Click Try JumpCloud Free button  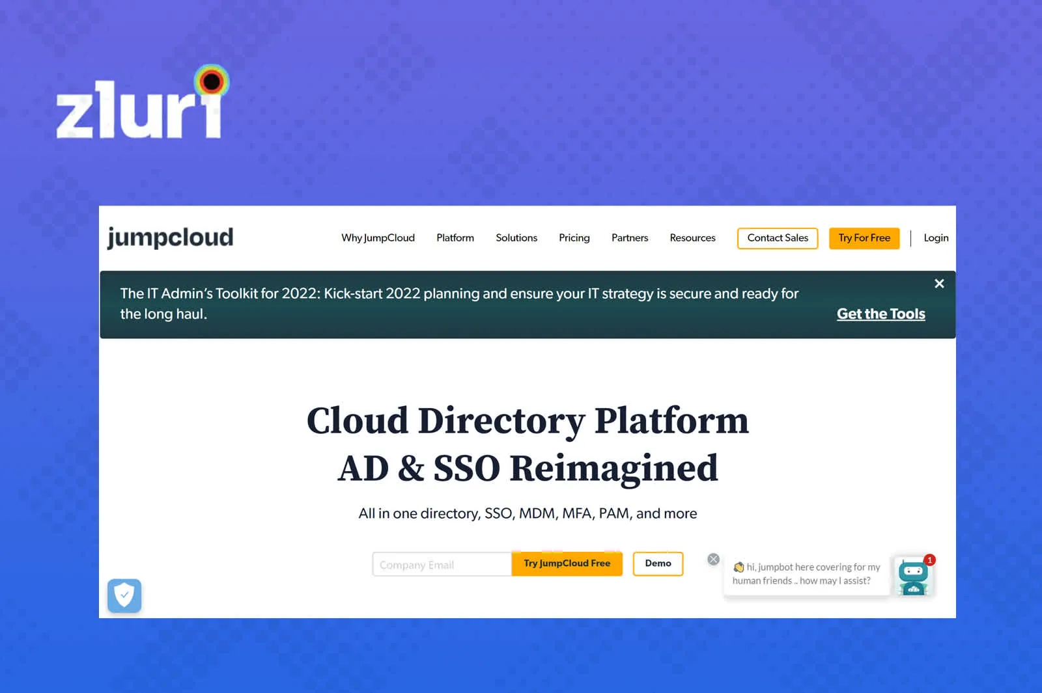click(x=567, y=564)
